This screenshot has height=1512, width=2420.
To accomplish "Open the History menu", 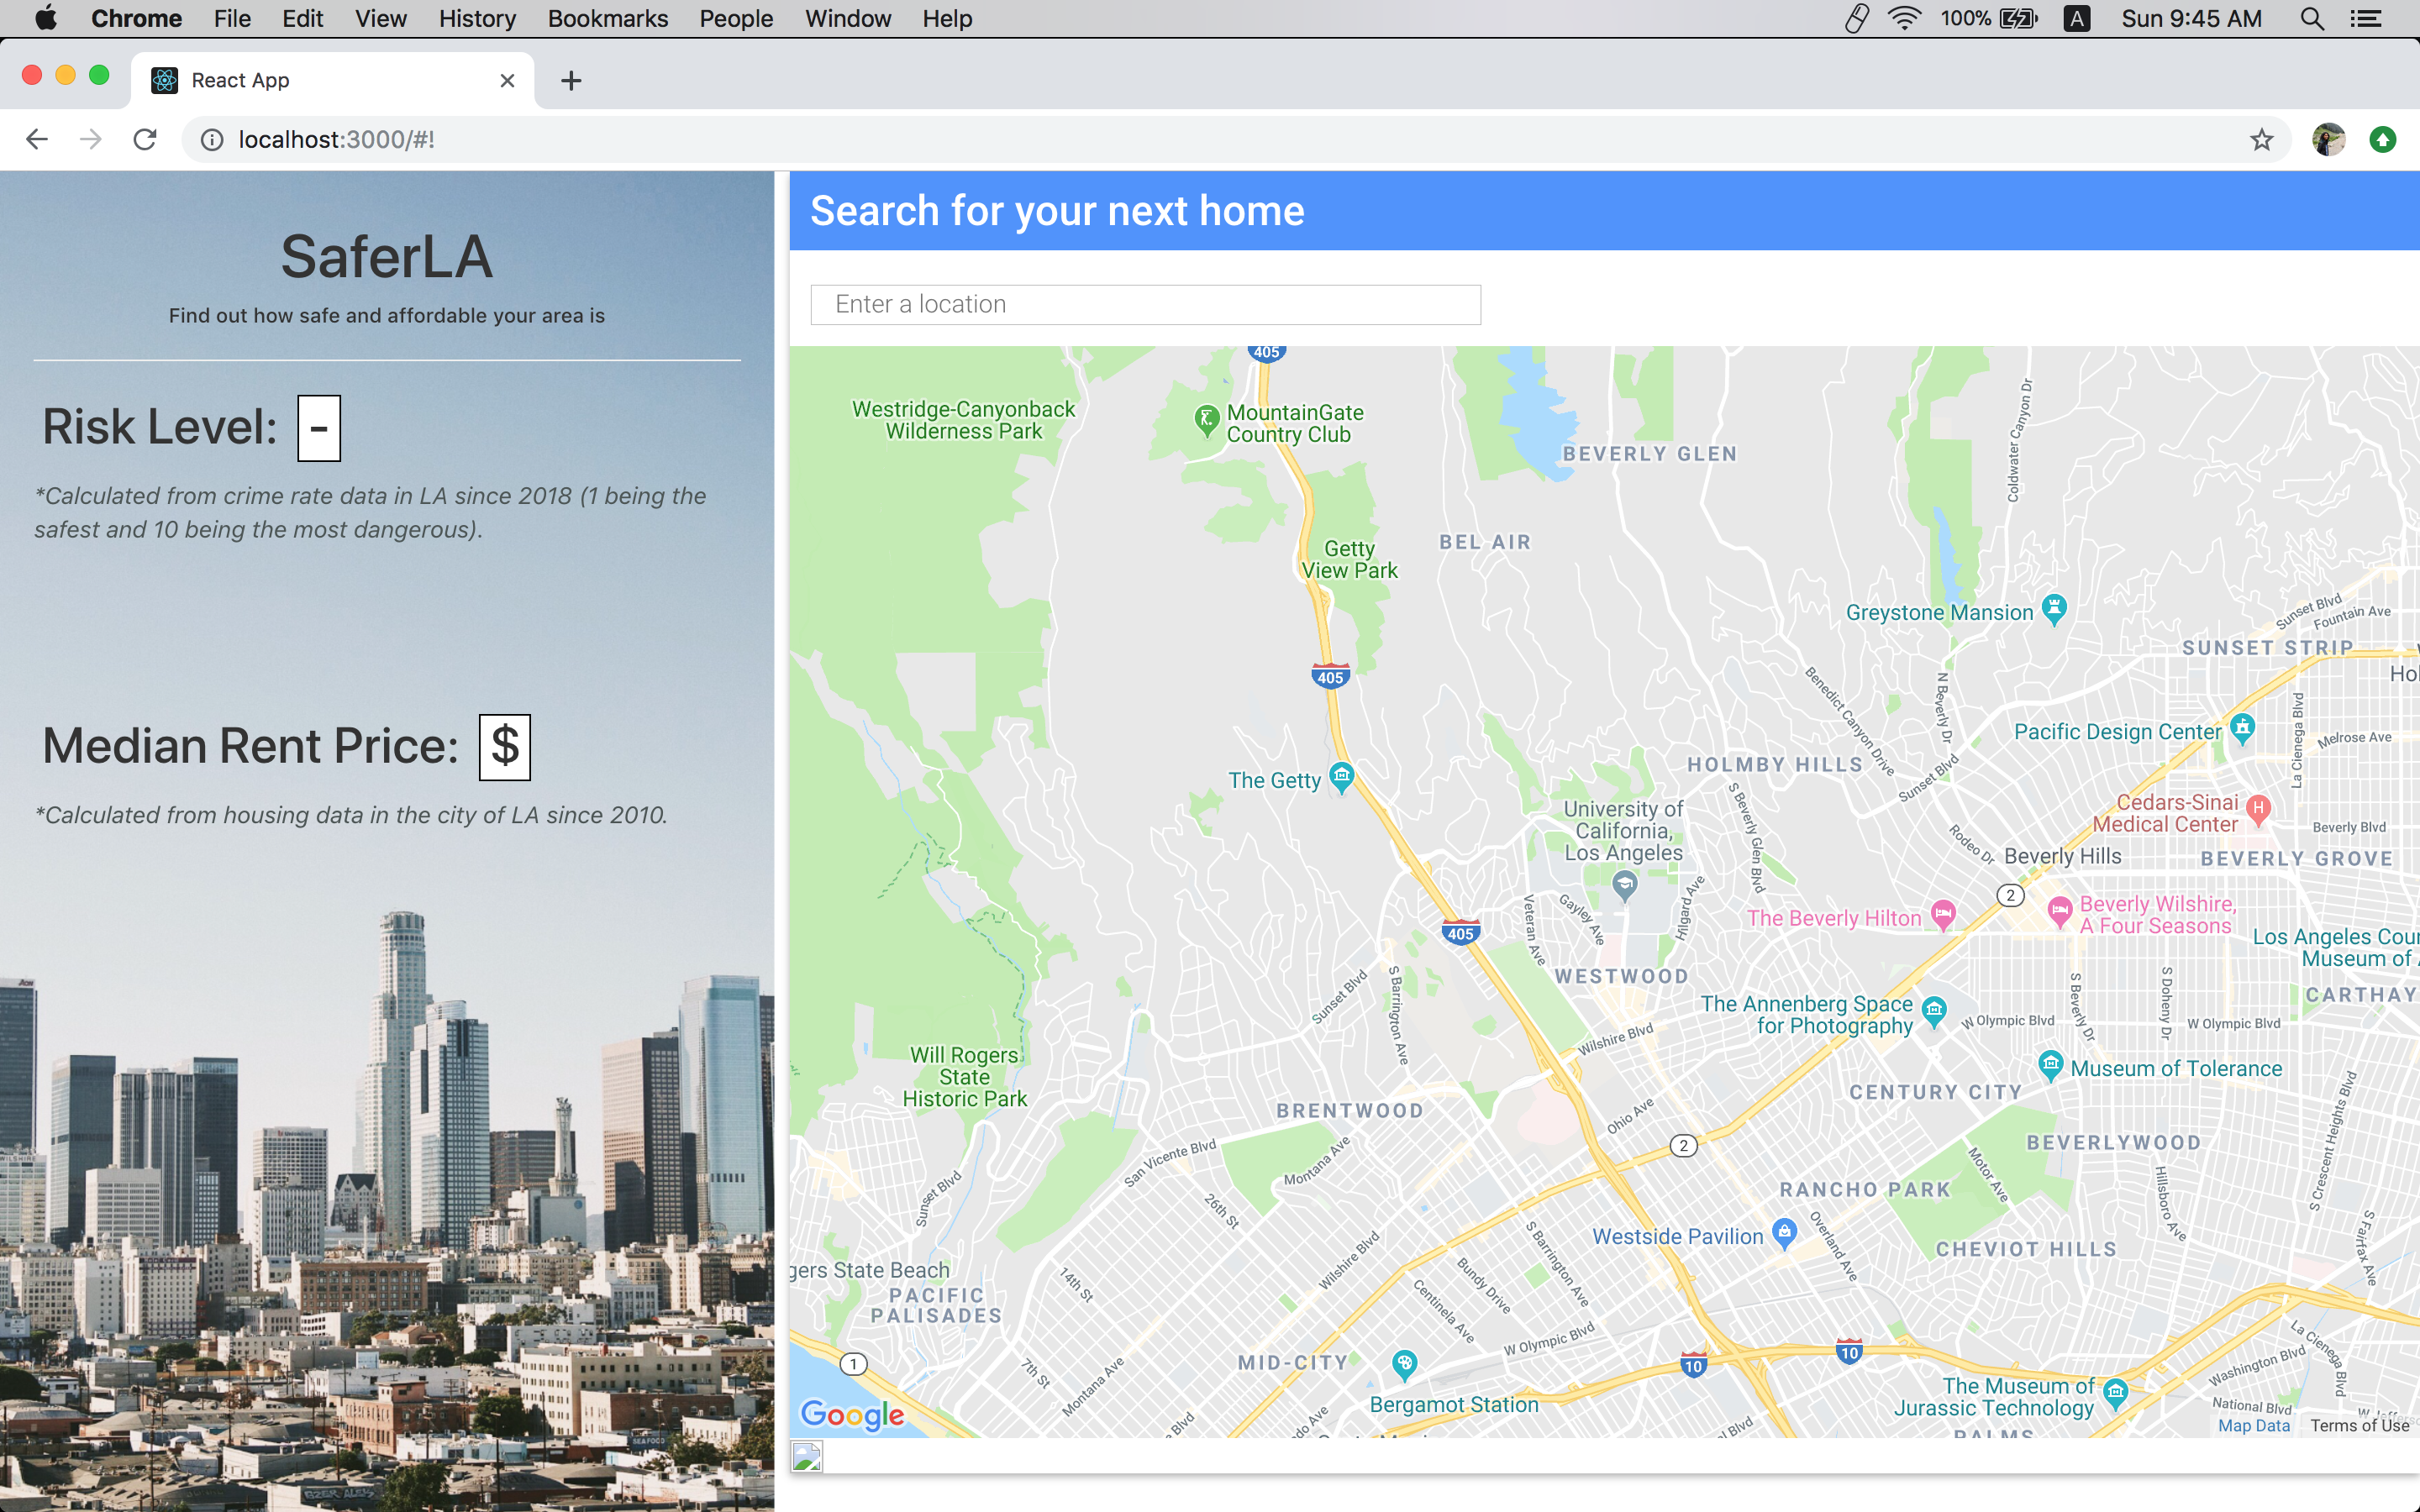I will click(x=477, y=19).
